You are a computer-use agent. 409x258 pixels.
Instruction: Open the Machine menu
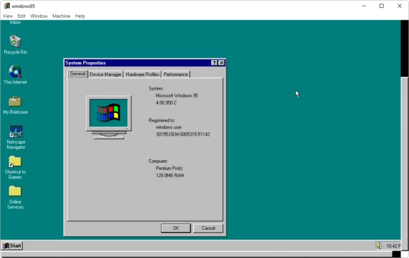point(61,16)
